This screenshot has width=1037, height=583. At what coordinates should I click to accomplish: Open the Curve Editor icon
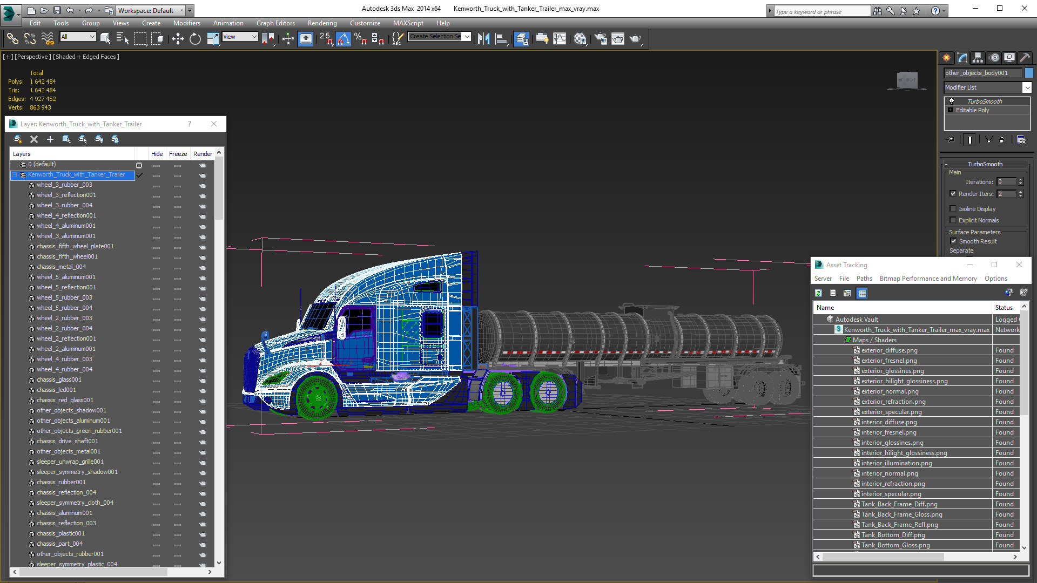click(x=560, y=38)
